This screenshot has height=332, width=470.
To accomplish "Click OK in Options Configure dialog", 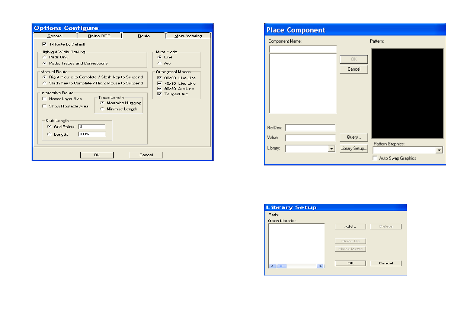I will tap(97, 155).
